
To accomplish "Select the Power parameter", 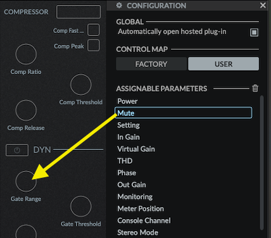I will [x=127, y=101].
